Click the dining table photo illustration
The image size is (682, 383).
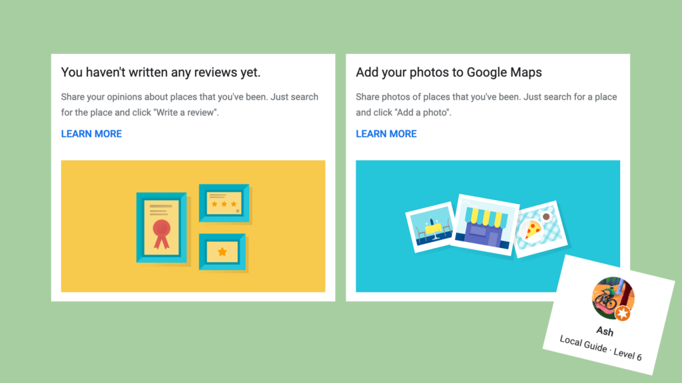click(x=430, y=227)
